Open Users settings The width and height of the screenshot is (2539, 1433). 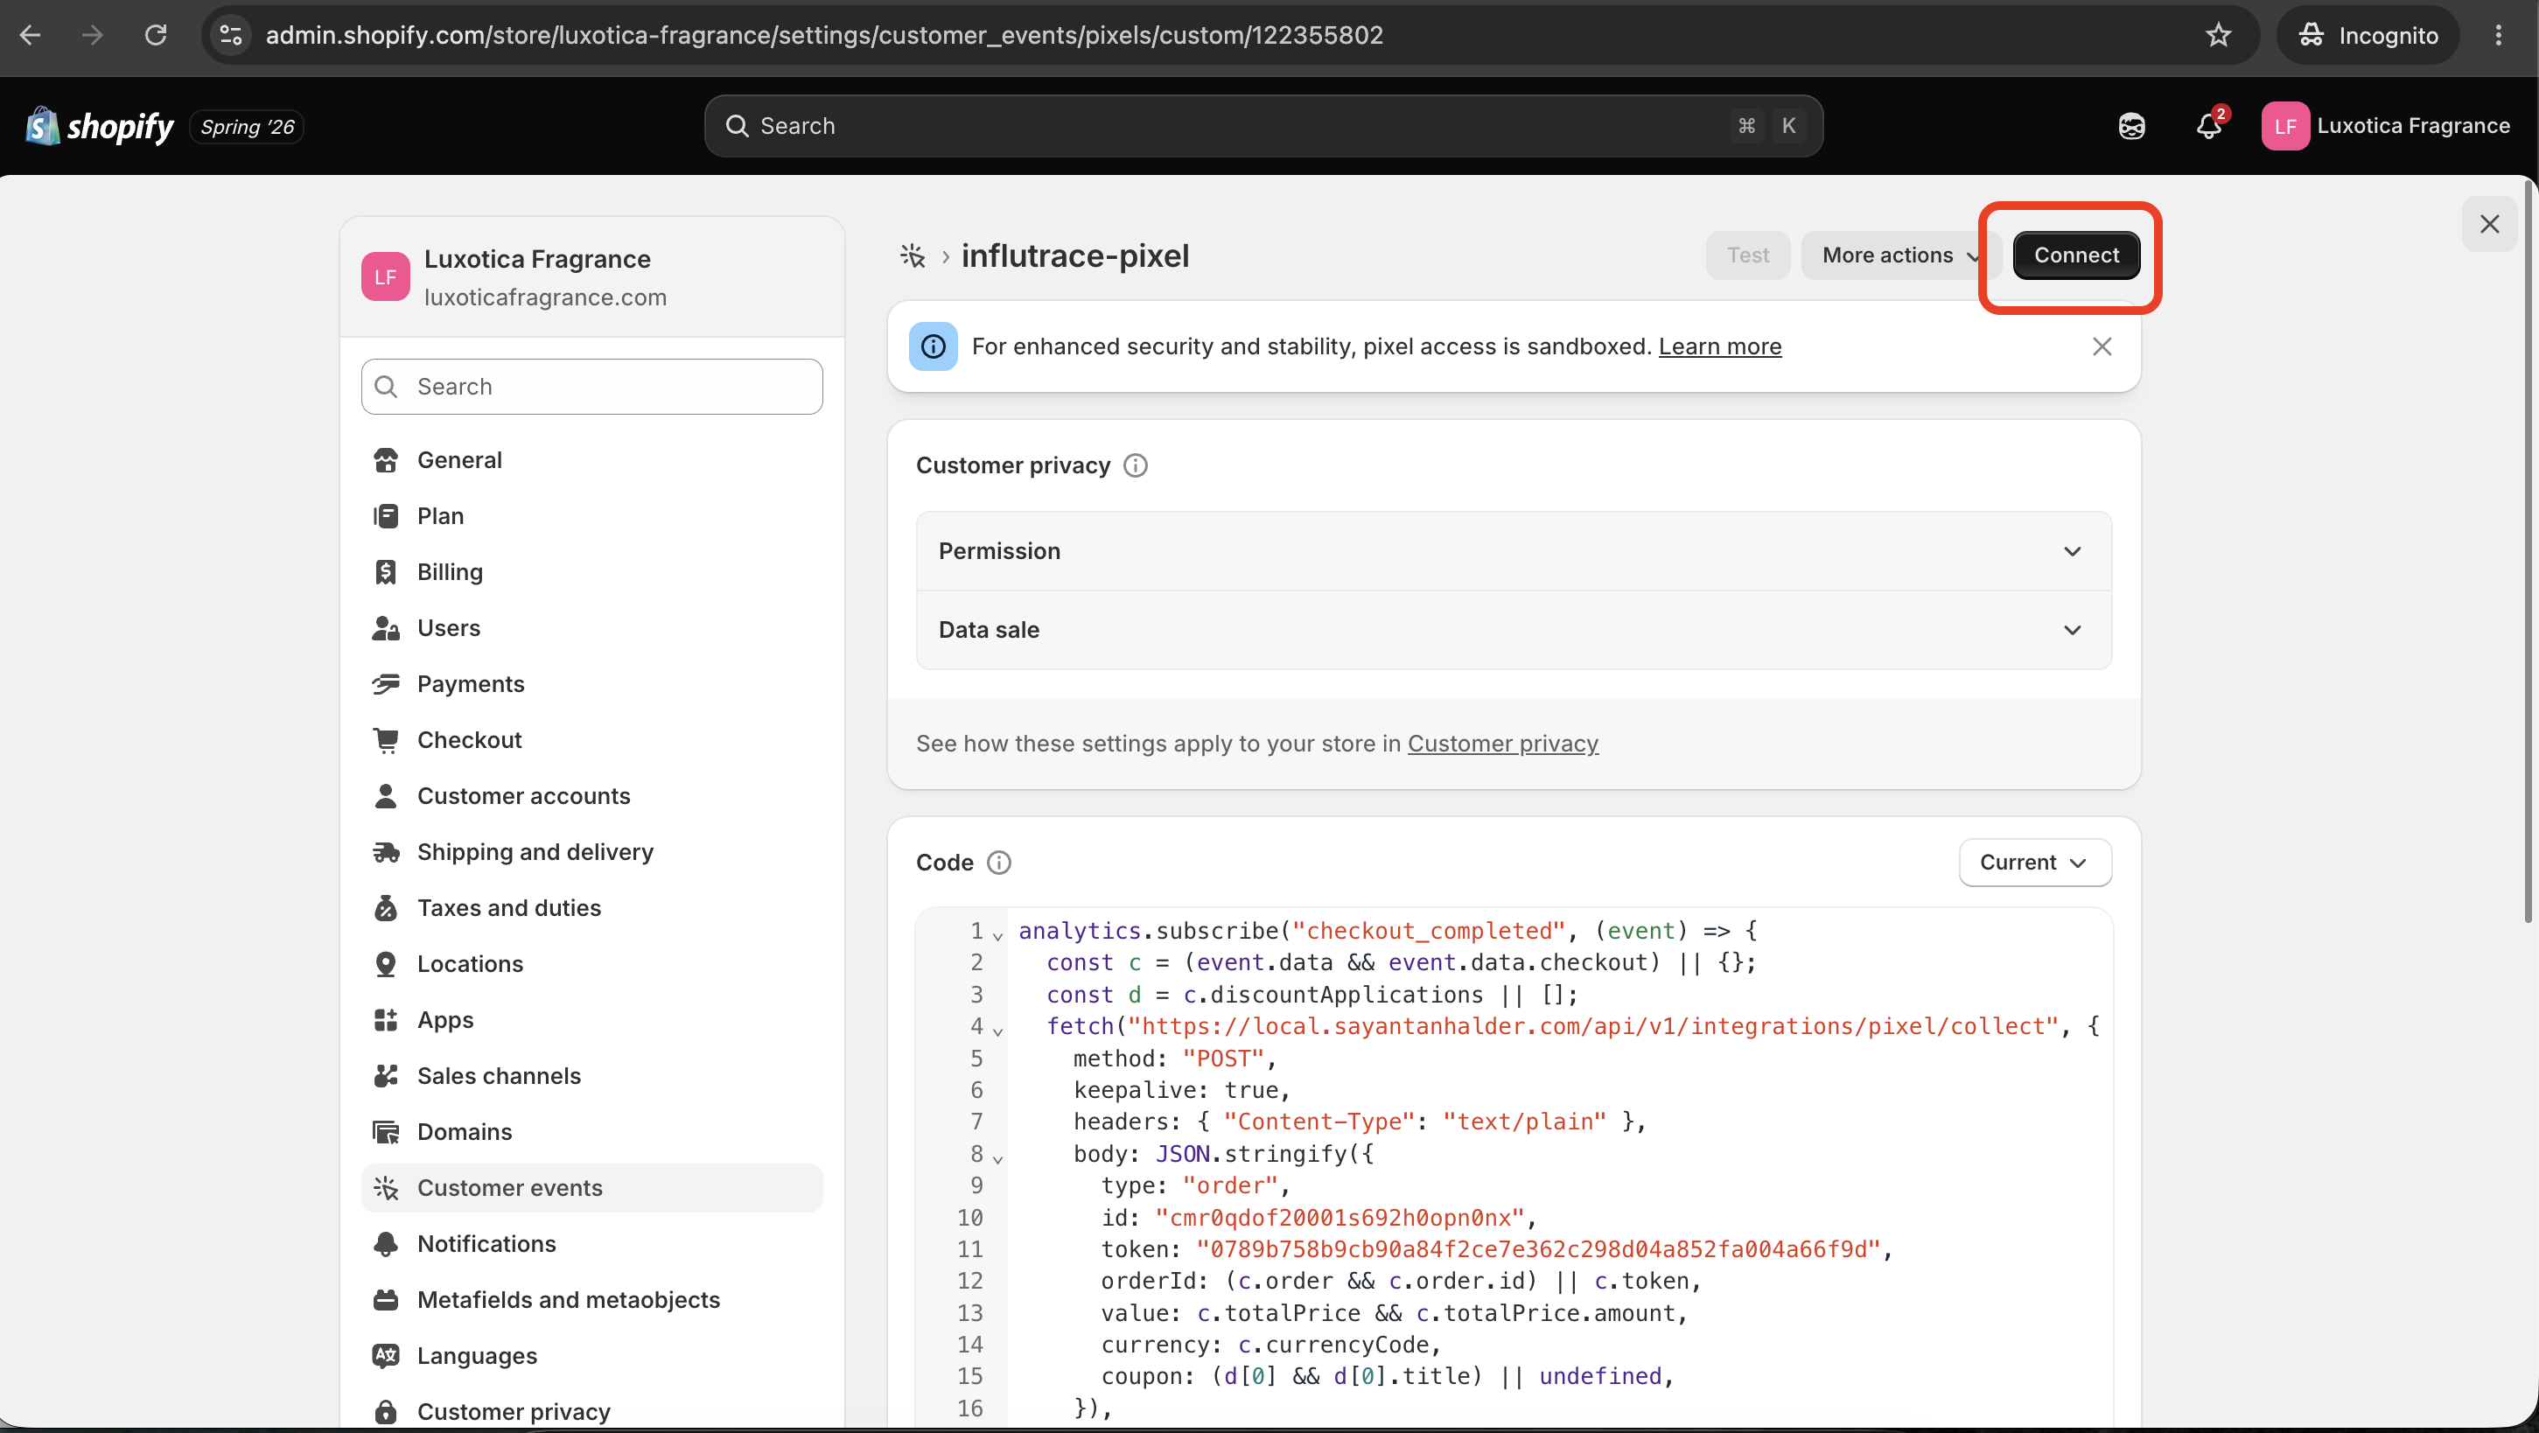coord(591,628)
